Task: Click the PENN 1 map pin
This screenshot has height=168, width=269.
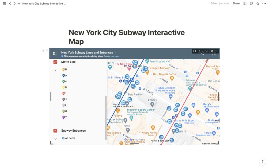Action: (152, 104)
